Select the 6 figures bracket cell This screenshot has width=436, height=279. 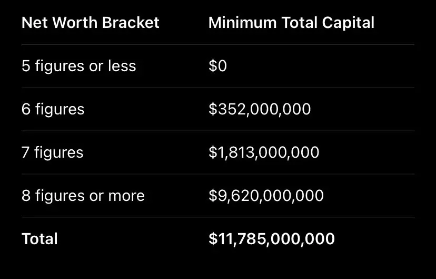[x=53, y=109]
